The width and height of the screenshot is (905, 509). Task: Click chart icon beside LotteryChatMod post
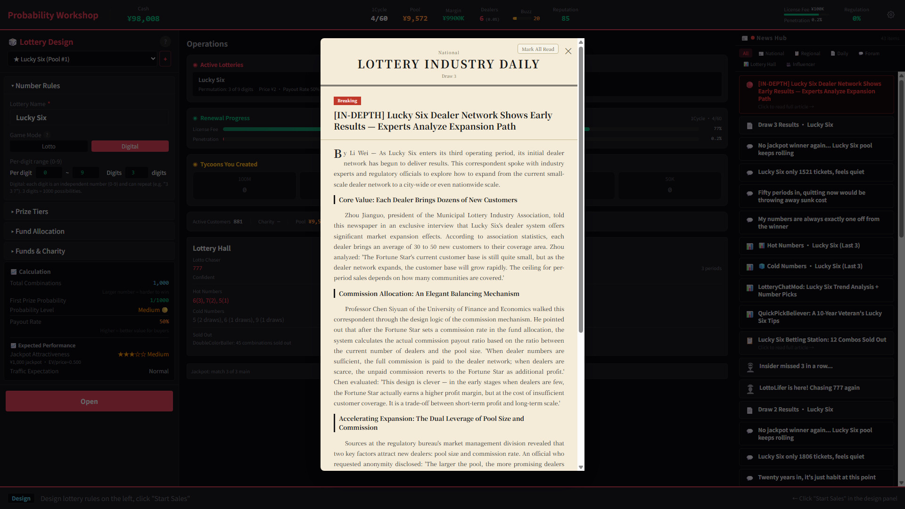tap(749, 288)
